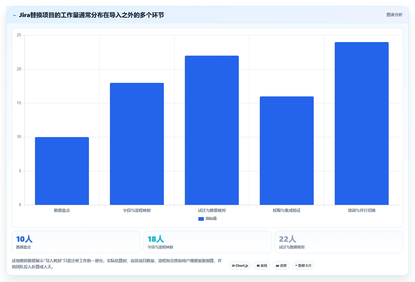Select the 表格 chip
The height and width of the screenshot is (282, 415).
(262, 266)
